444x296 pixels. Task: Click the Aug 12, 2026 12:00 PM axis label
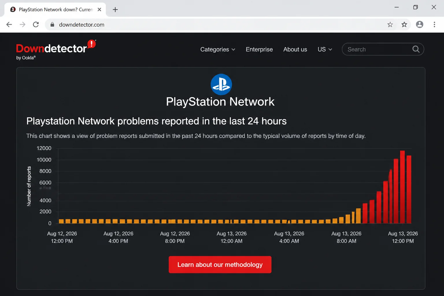tap(62, 237)
